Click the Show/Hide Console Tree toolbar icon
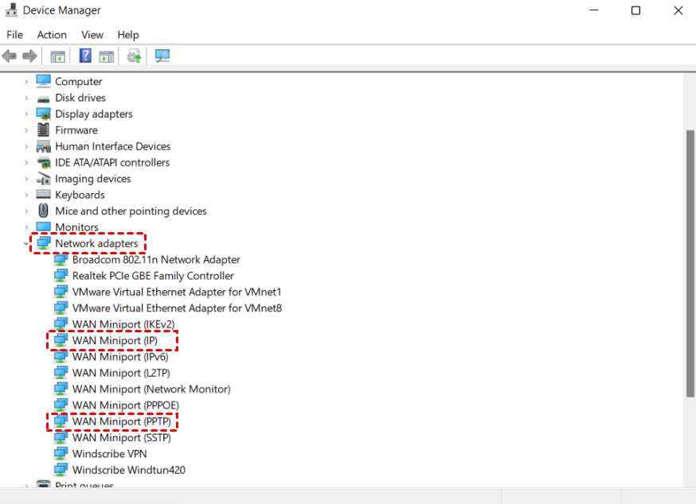Screen dimensions: 696x504 [57, 56]
